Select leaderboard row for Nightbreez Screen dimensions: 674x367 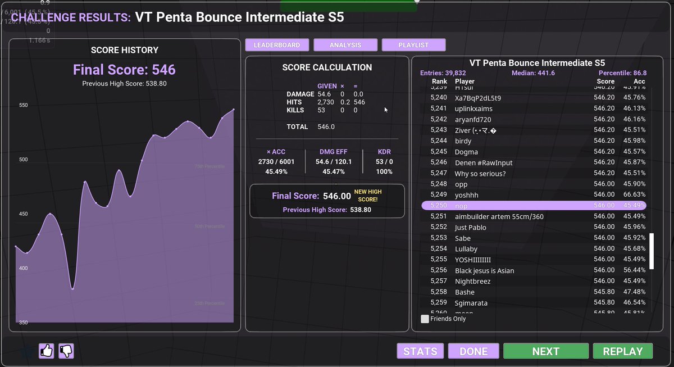pyautogui.click(x=534, y=281)
